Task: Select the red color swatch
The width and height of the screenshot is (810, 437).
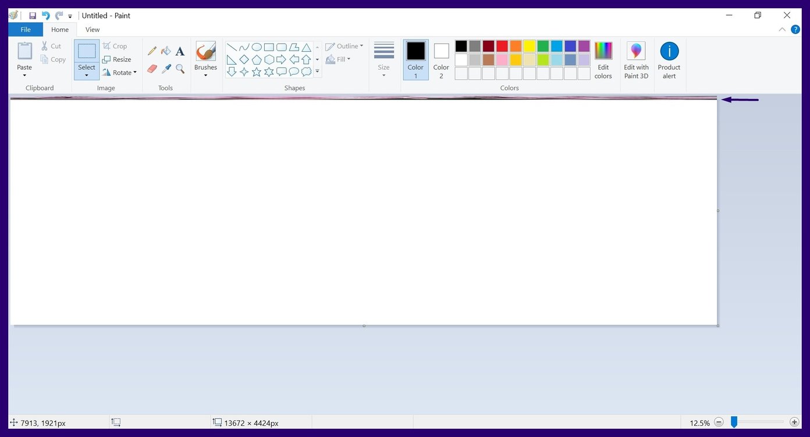Action: 502,45
